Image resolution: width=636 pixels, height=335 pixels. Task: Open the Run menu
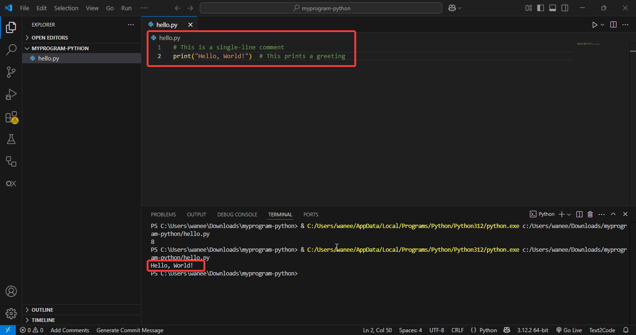click(x=126, y=8)
